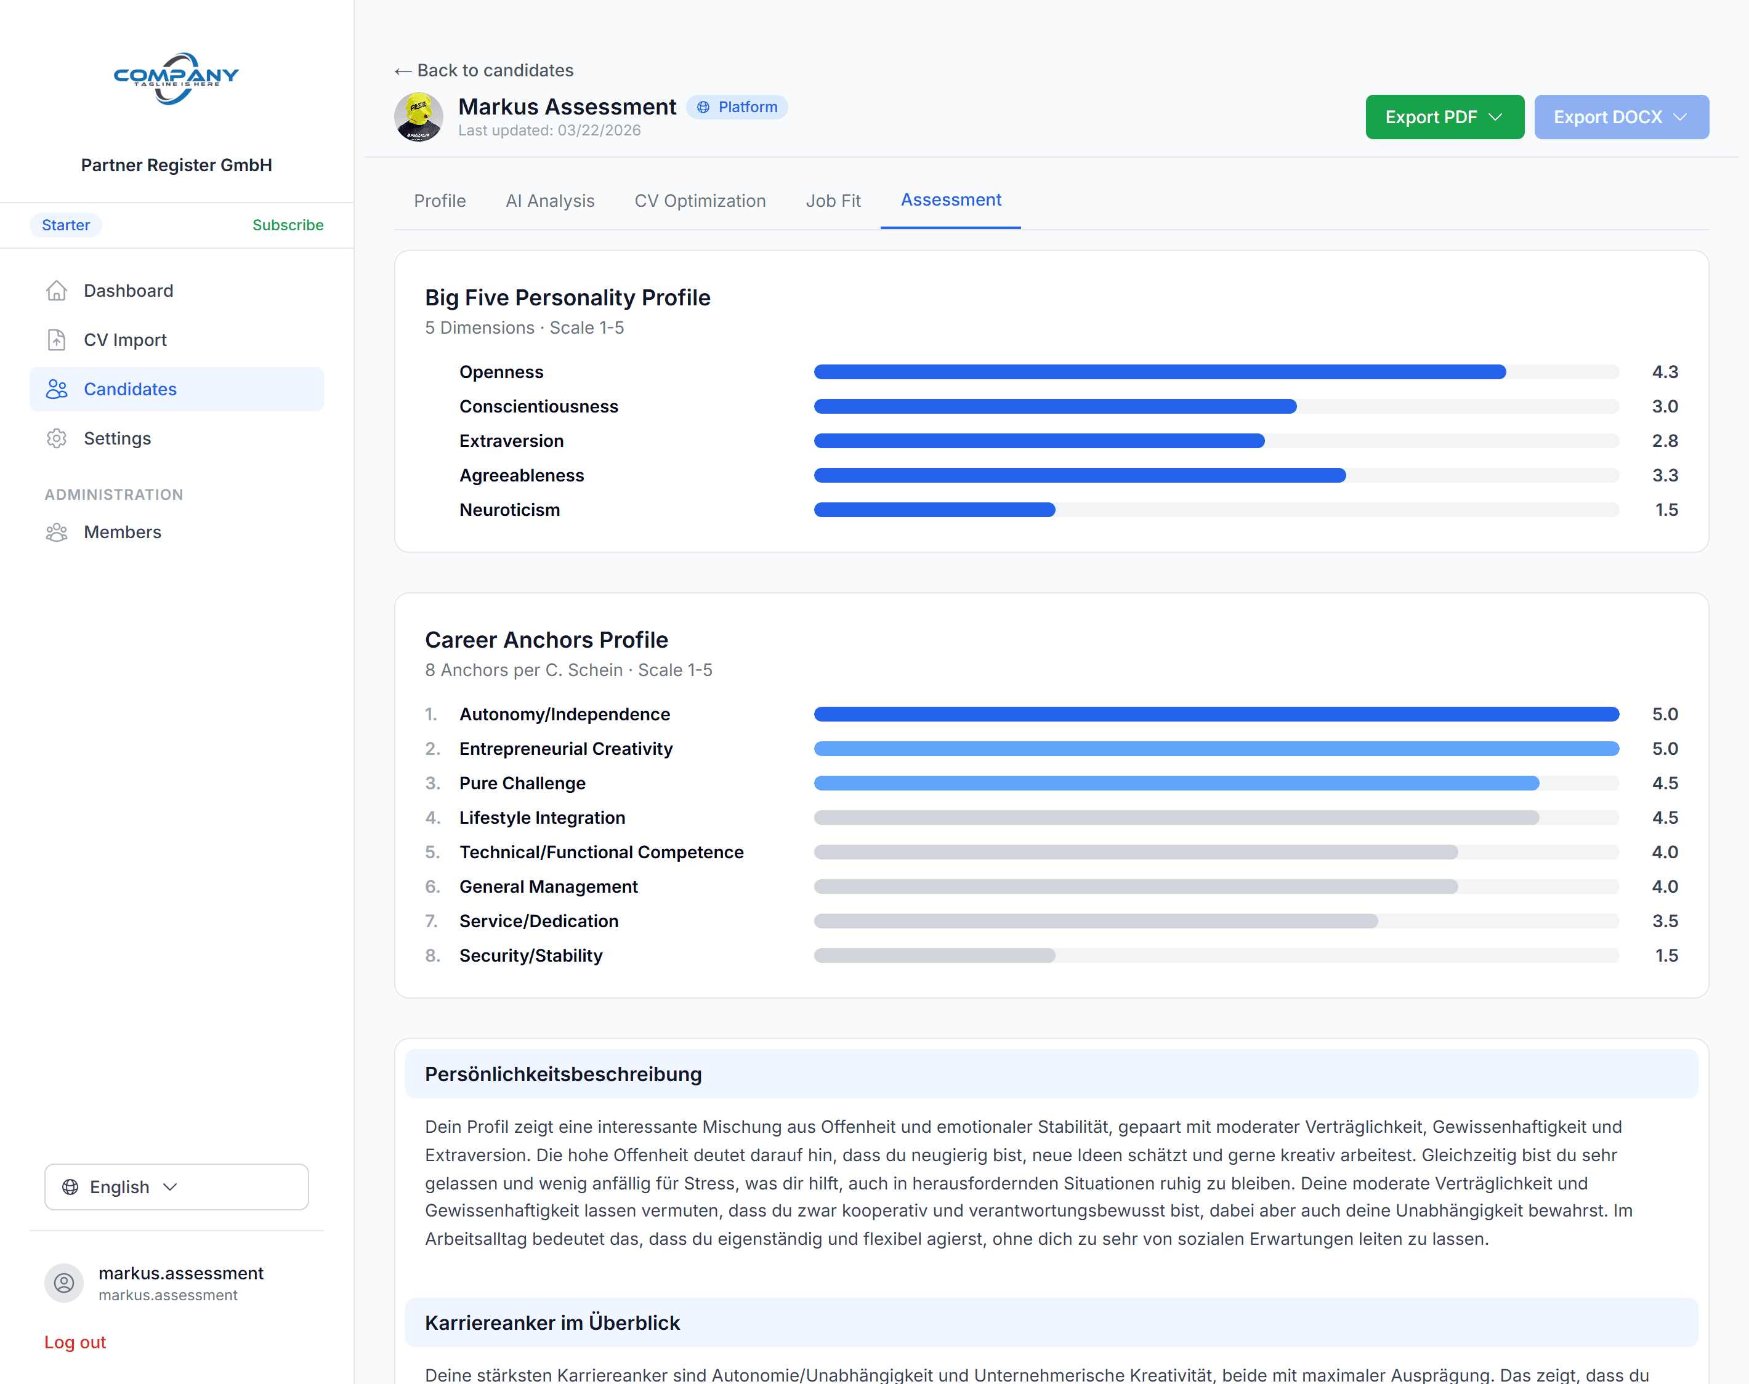Screen dimensions: 1749x1384
Task: Click the markus.assessment avatar icon
Action: [x=64, y=1282]
